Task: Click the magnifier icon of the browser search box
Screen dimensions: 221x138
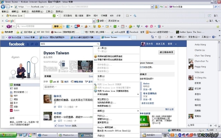Action: click(215, 7)
